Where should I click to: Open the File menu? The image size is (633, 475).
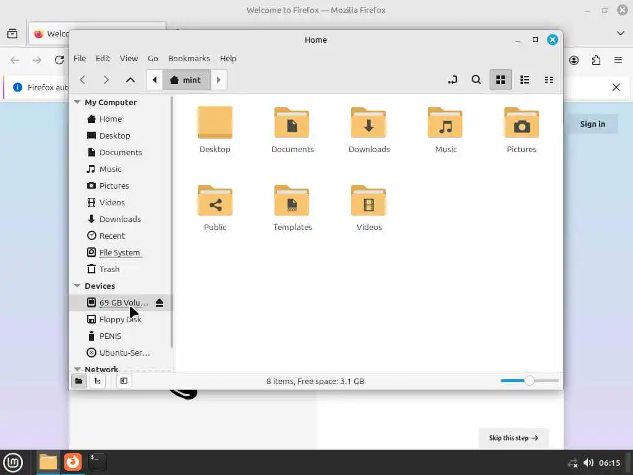[x=80, y=59]
